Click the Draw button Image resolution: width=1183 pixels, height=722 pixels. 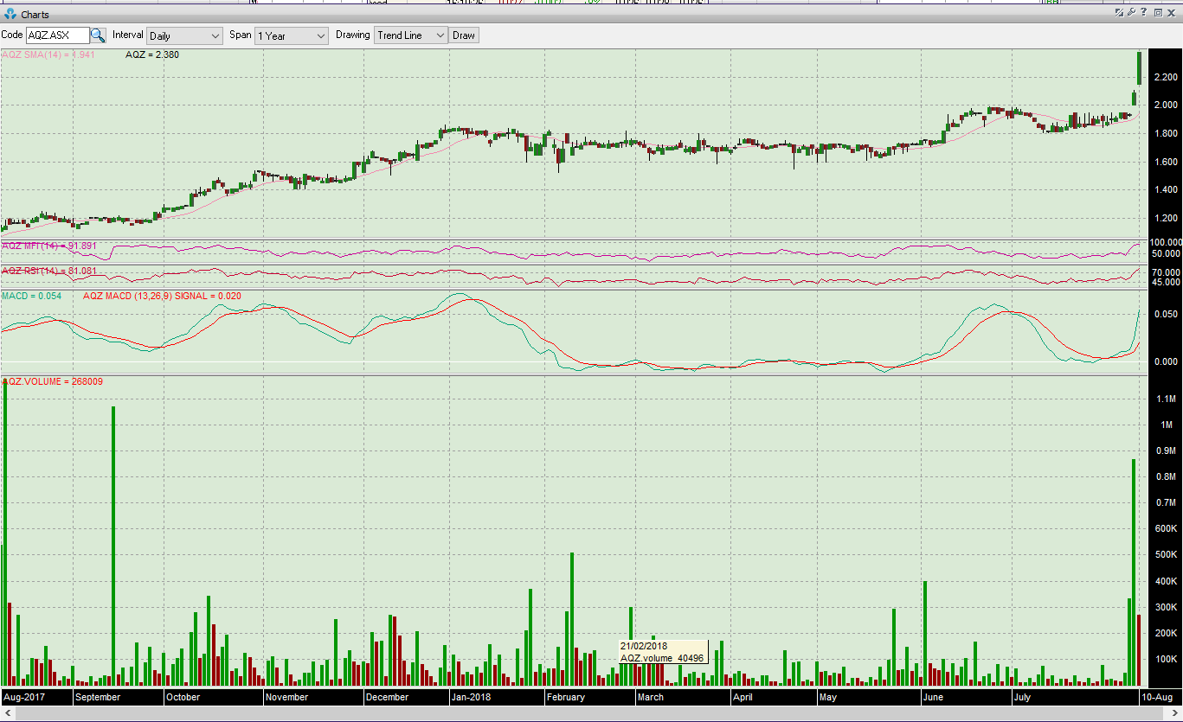464,35
